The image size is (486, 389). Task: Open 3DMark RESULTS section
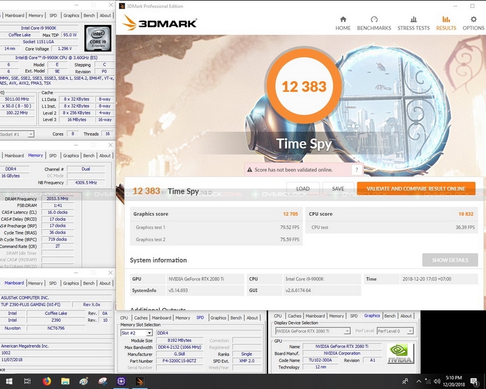(446, 24)
